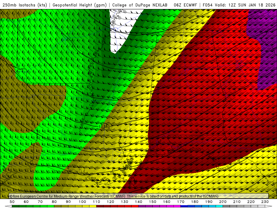The image size is (277, 208).
Task: Click the dark blue swatch after 170 on the scale
Action: pos(184,206)
